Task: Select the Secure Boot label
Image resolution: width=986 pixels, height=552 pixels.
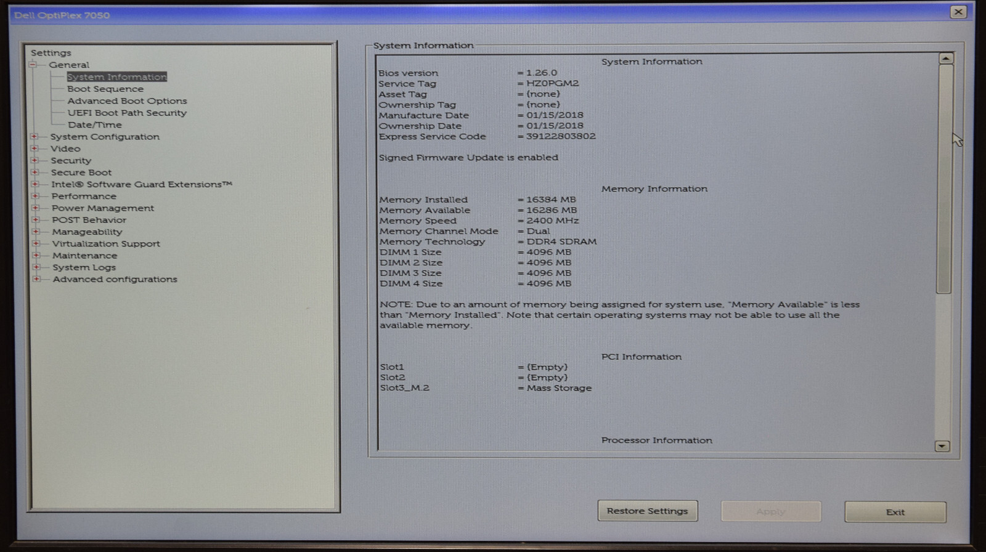Action: (x=81, y=172)
